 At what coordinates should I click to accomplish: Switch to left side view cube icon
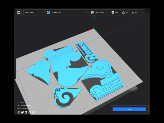pyautogui.click(x=30, y=112)
